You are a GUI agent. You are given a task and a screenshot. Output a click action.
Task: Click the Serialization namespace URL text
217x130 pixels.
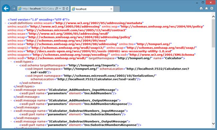[110, 76]
